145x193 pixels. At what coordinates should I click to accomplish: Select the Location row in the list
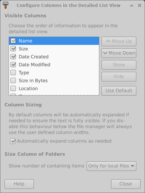coord(54,88)
